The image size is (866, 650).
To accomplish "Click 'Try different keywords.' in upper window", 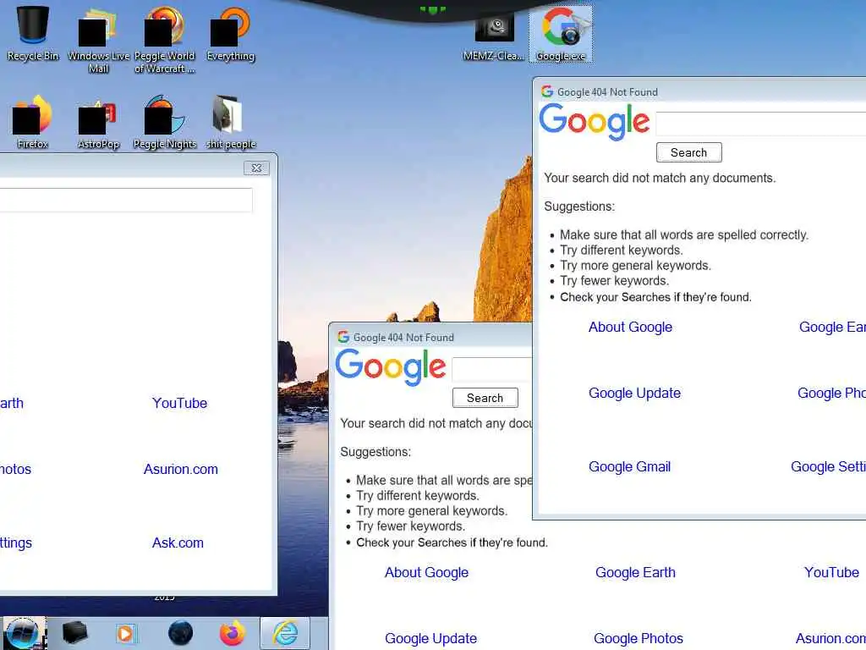I will tap(622, 250).
